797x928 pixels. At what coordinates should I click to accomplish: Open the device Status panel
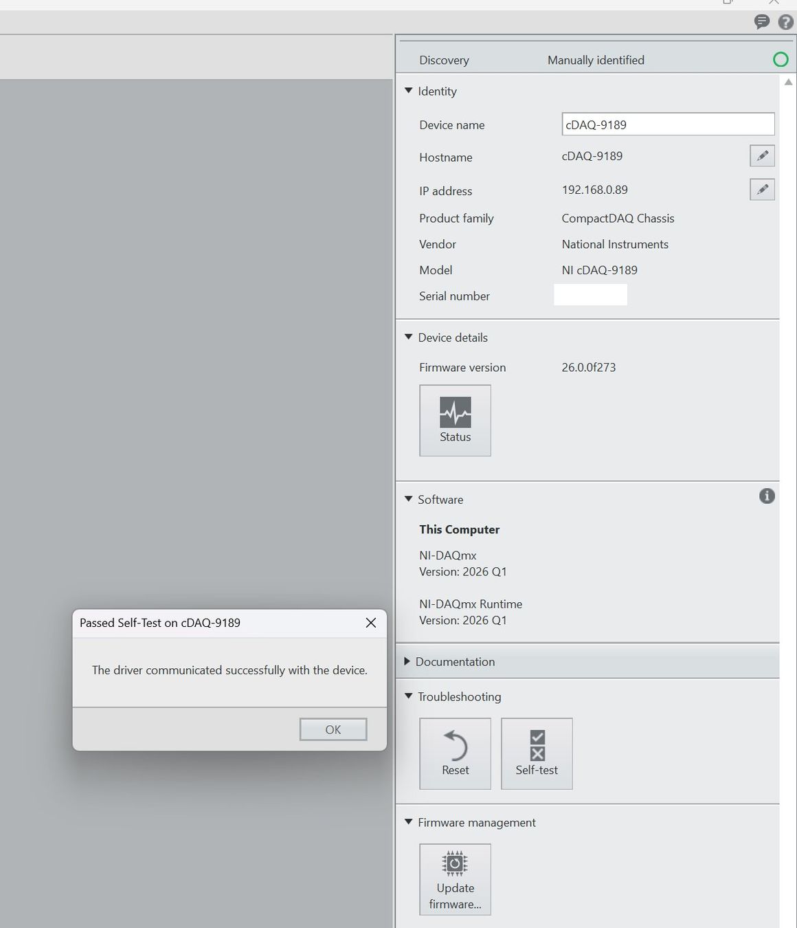[x=455, y=420]
